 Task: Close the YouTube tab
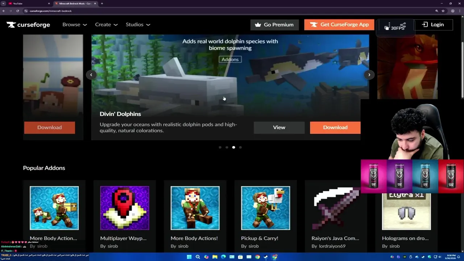click(49, 4)
